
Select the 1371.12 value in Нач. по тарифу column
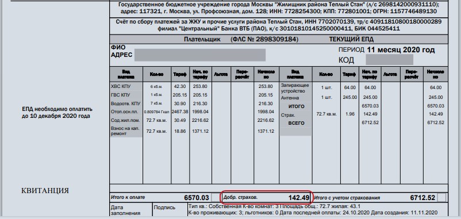pos(200,131)
